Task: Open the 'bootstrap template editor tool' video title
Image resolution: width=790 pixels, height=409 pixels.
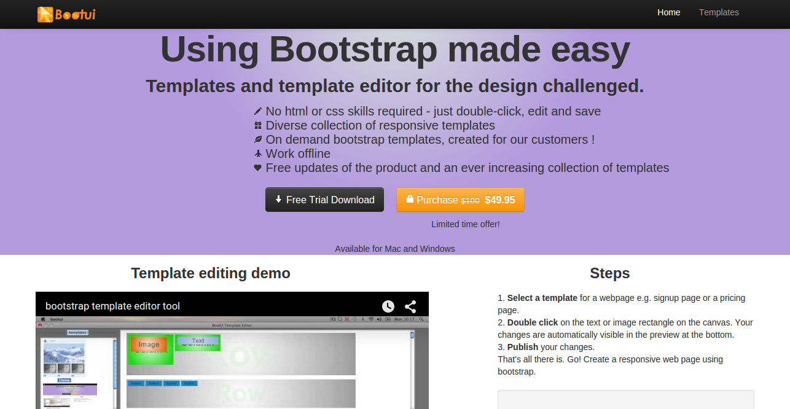Action: coord(112,306)
